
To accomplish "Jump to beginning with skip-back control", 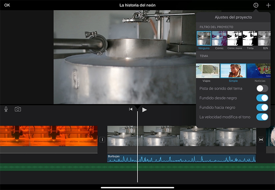I will point(131,109).
